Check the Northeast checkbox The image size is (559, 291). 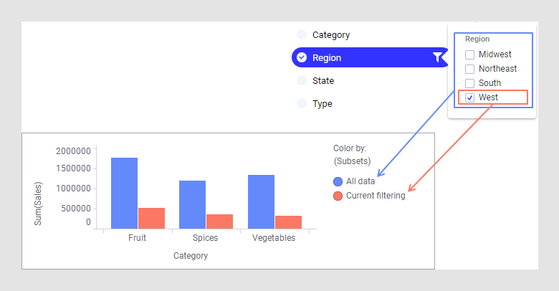pyautogui.click(x=470, y=69)
